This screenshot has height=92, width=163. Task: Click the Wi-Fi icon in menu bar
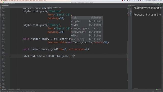point(137,1)
